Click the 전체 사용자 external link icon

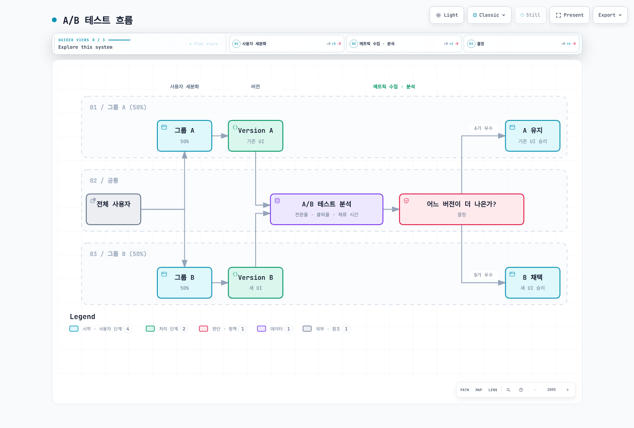93,201
